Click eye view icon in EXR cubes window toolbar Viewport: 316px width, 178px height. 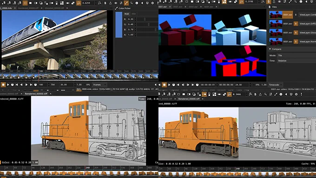click(279, 2)
